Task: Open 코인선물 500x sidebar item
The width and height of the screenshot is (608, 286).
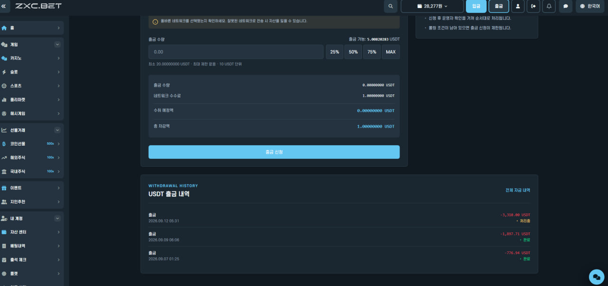Action: 31,144
